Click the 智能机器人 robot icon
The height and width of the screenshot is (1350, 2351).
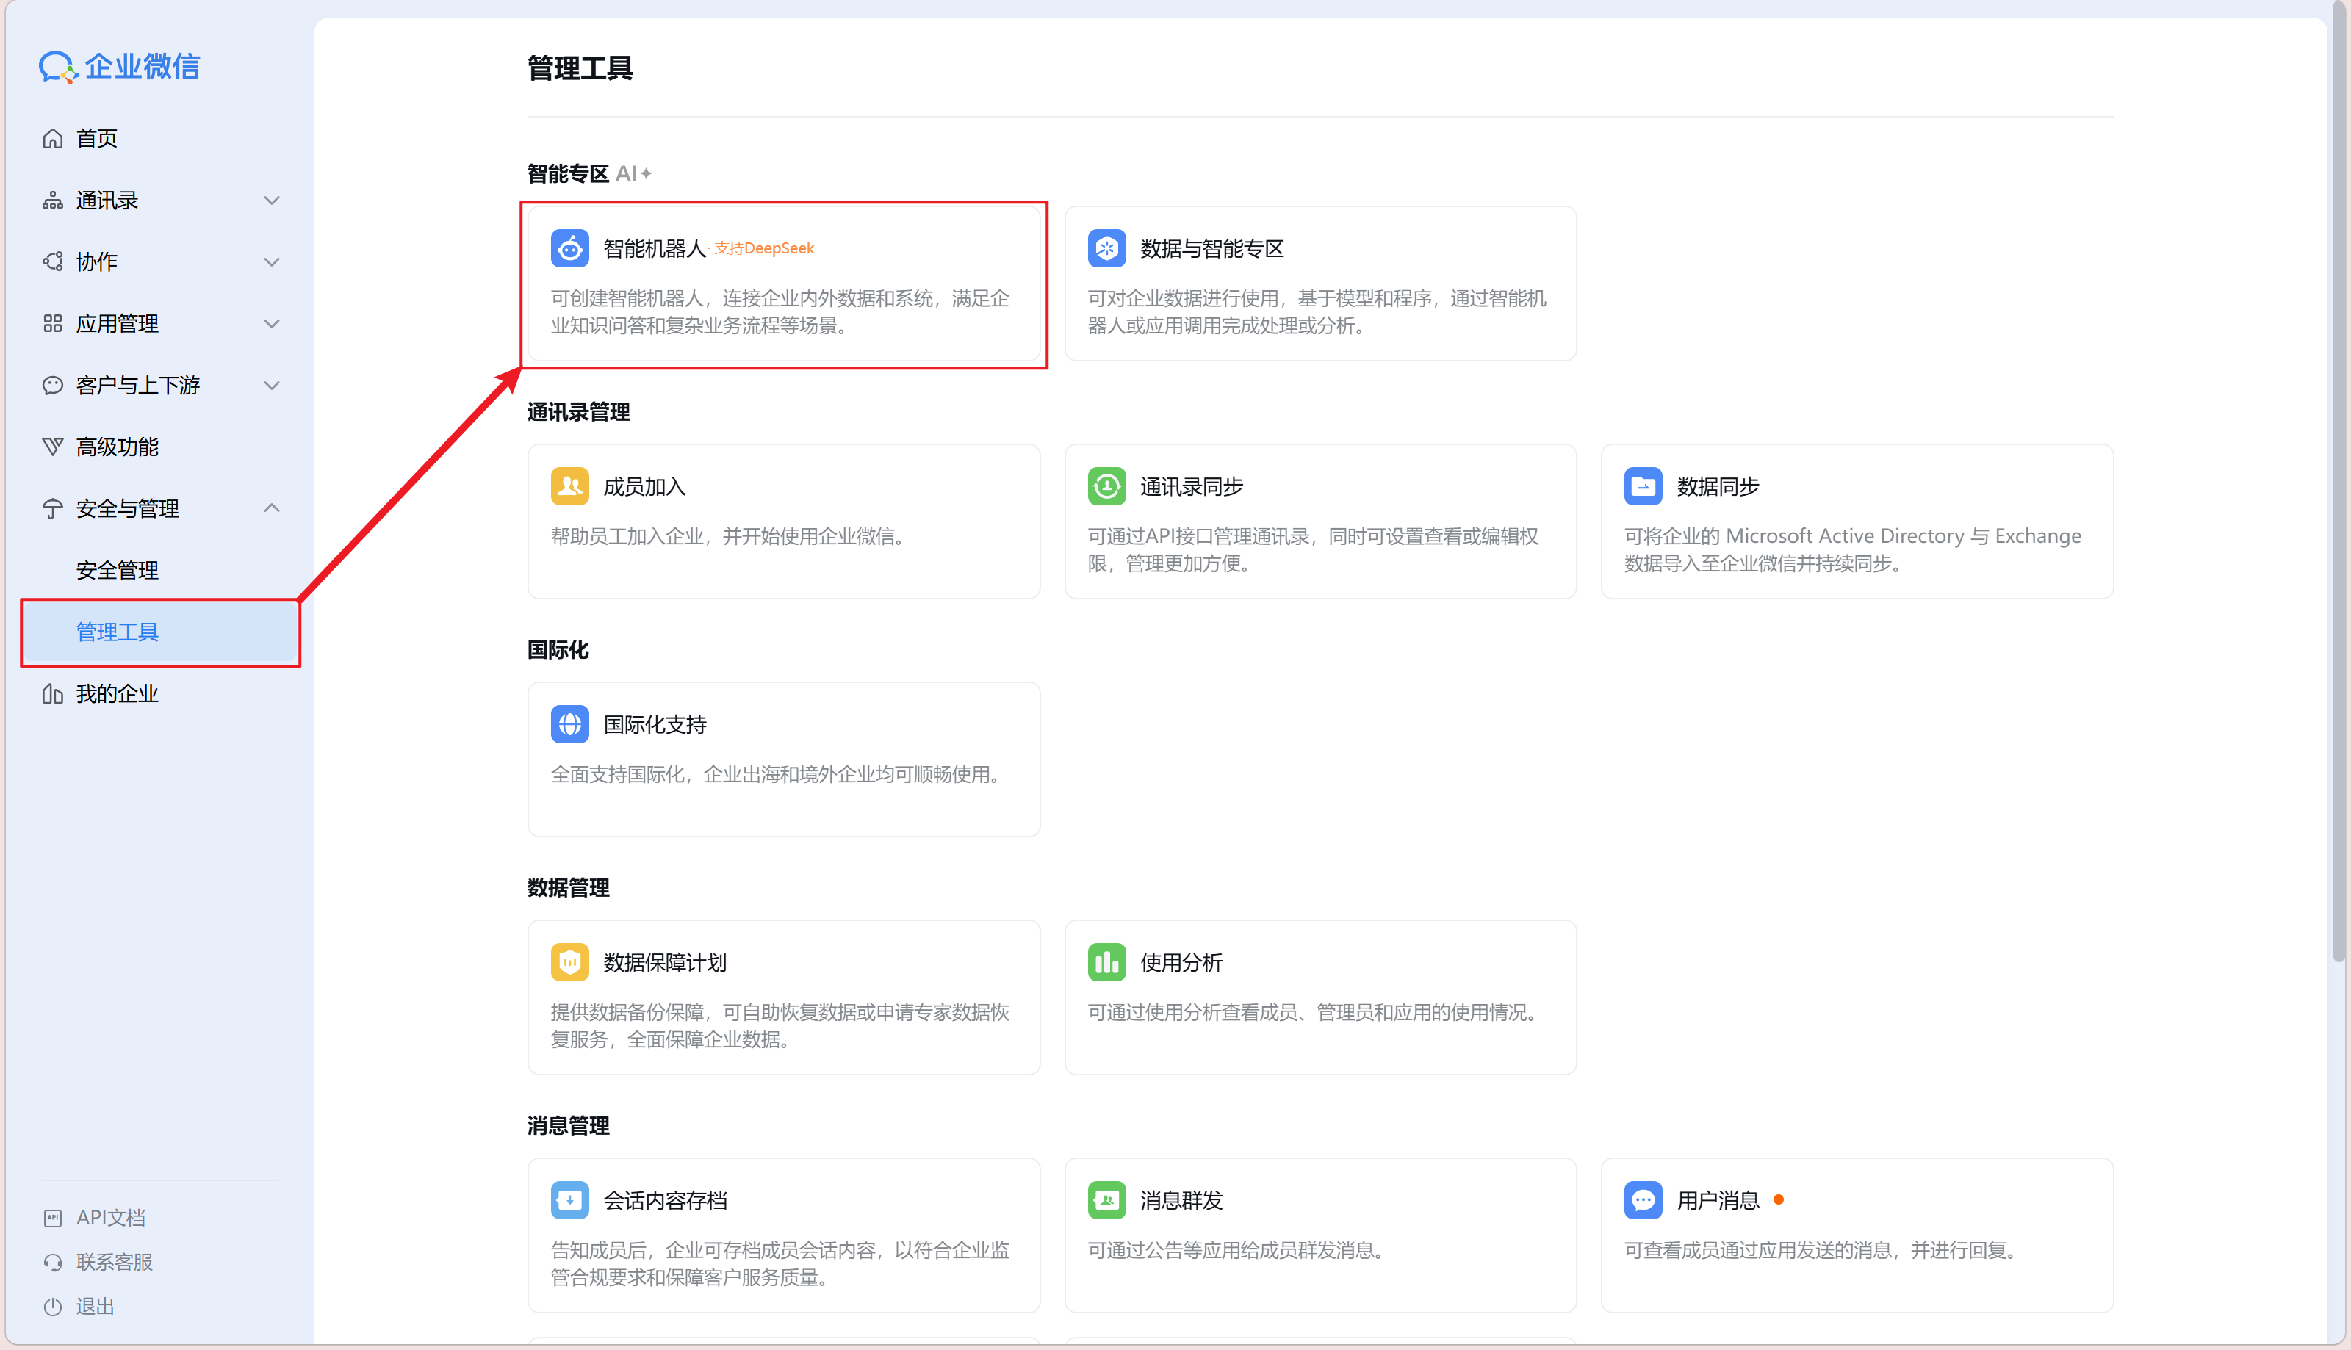pos(569,248)
